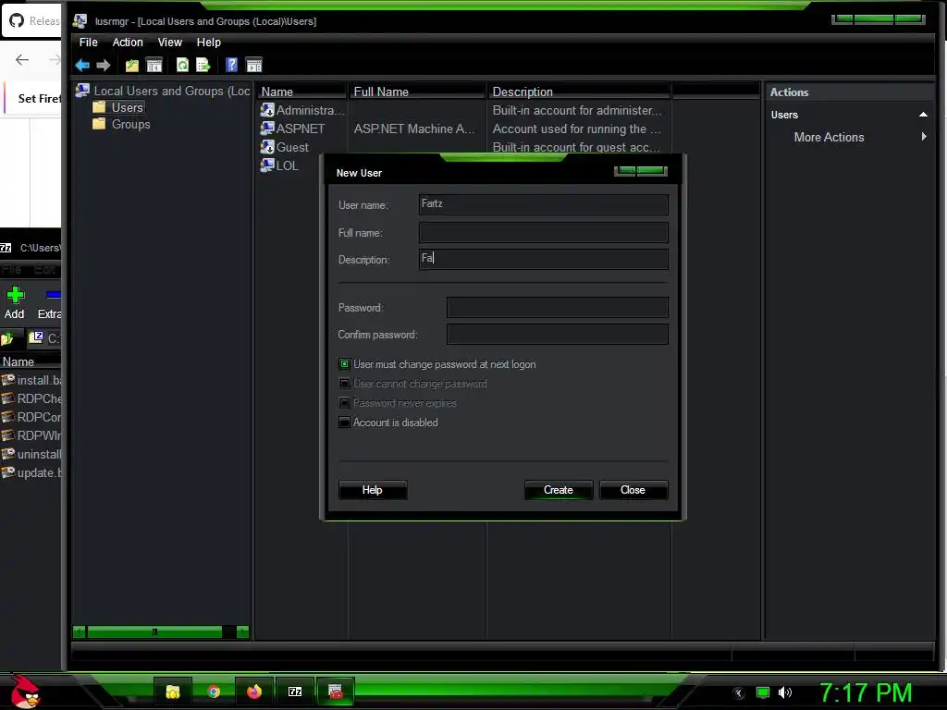Viewport: 947px width, 710px height.
Task: Click Password never expires checkbox
Action: pyautogui.click(x=344, y=403)
